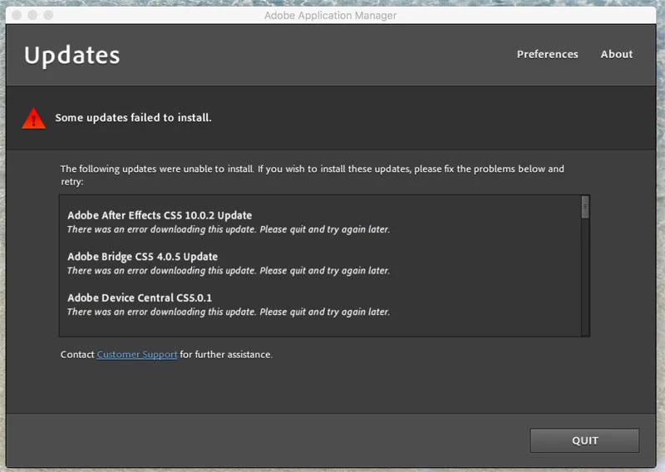Open the About page
665x472 pixels.
click(x=616, y=54)
